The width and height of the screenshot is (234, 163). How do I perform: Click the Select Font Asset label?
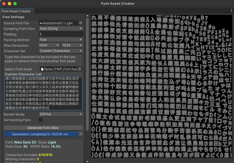pyautogui.click(x=18, y=69)
